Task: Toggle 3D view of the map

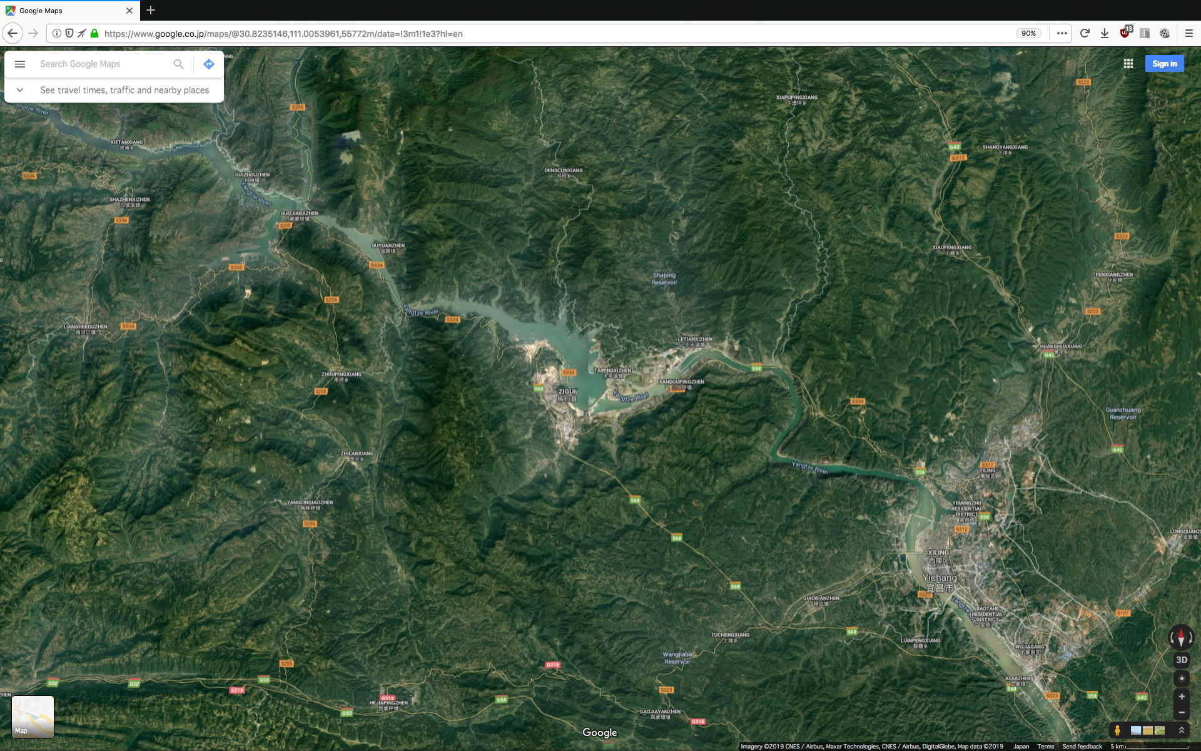Action: (x=1181, y=660)
